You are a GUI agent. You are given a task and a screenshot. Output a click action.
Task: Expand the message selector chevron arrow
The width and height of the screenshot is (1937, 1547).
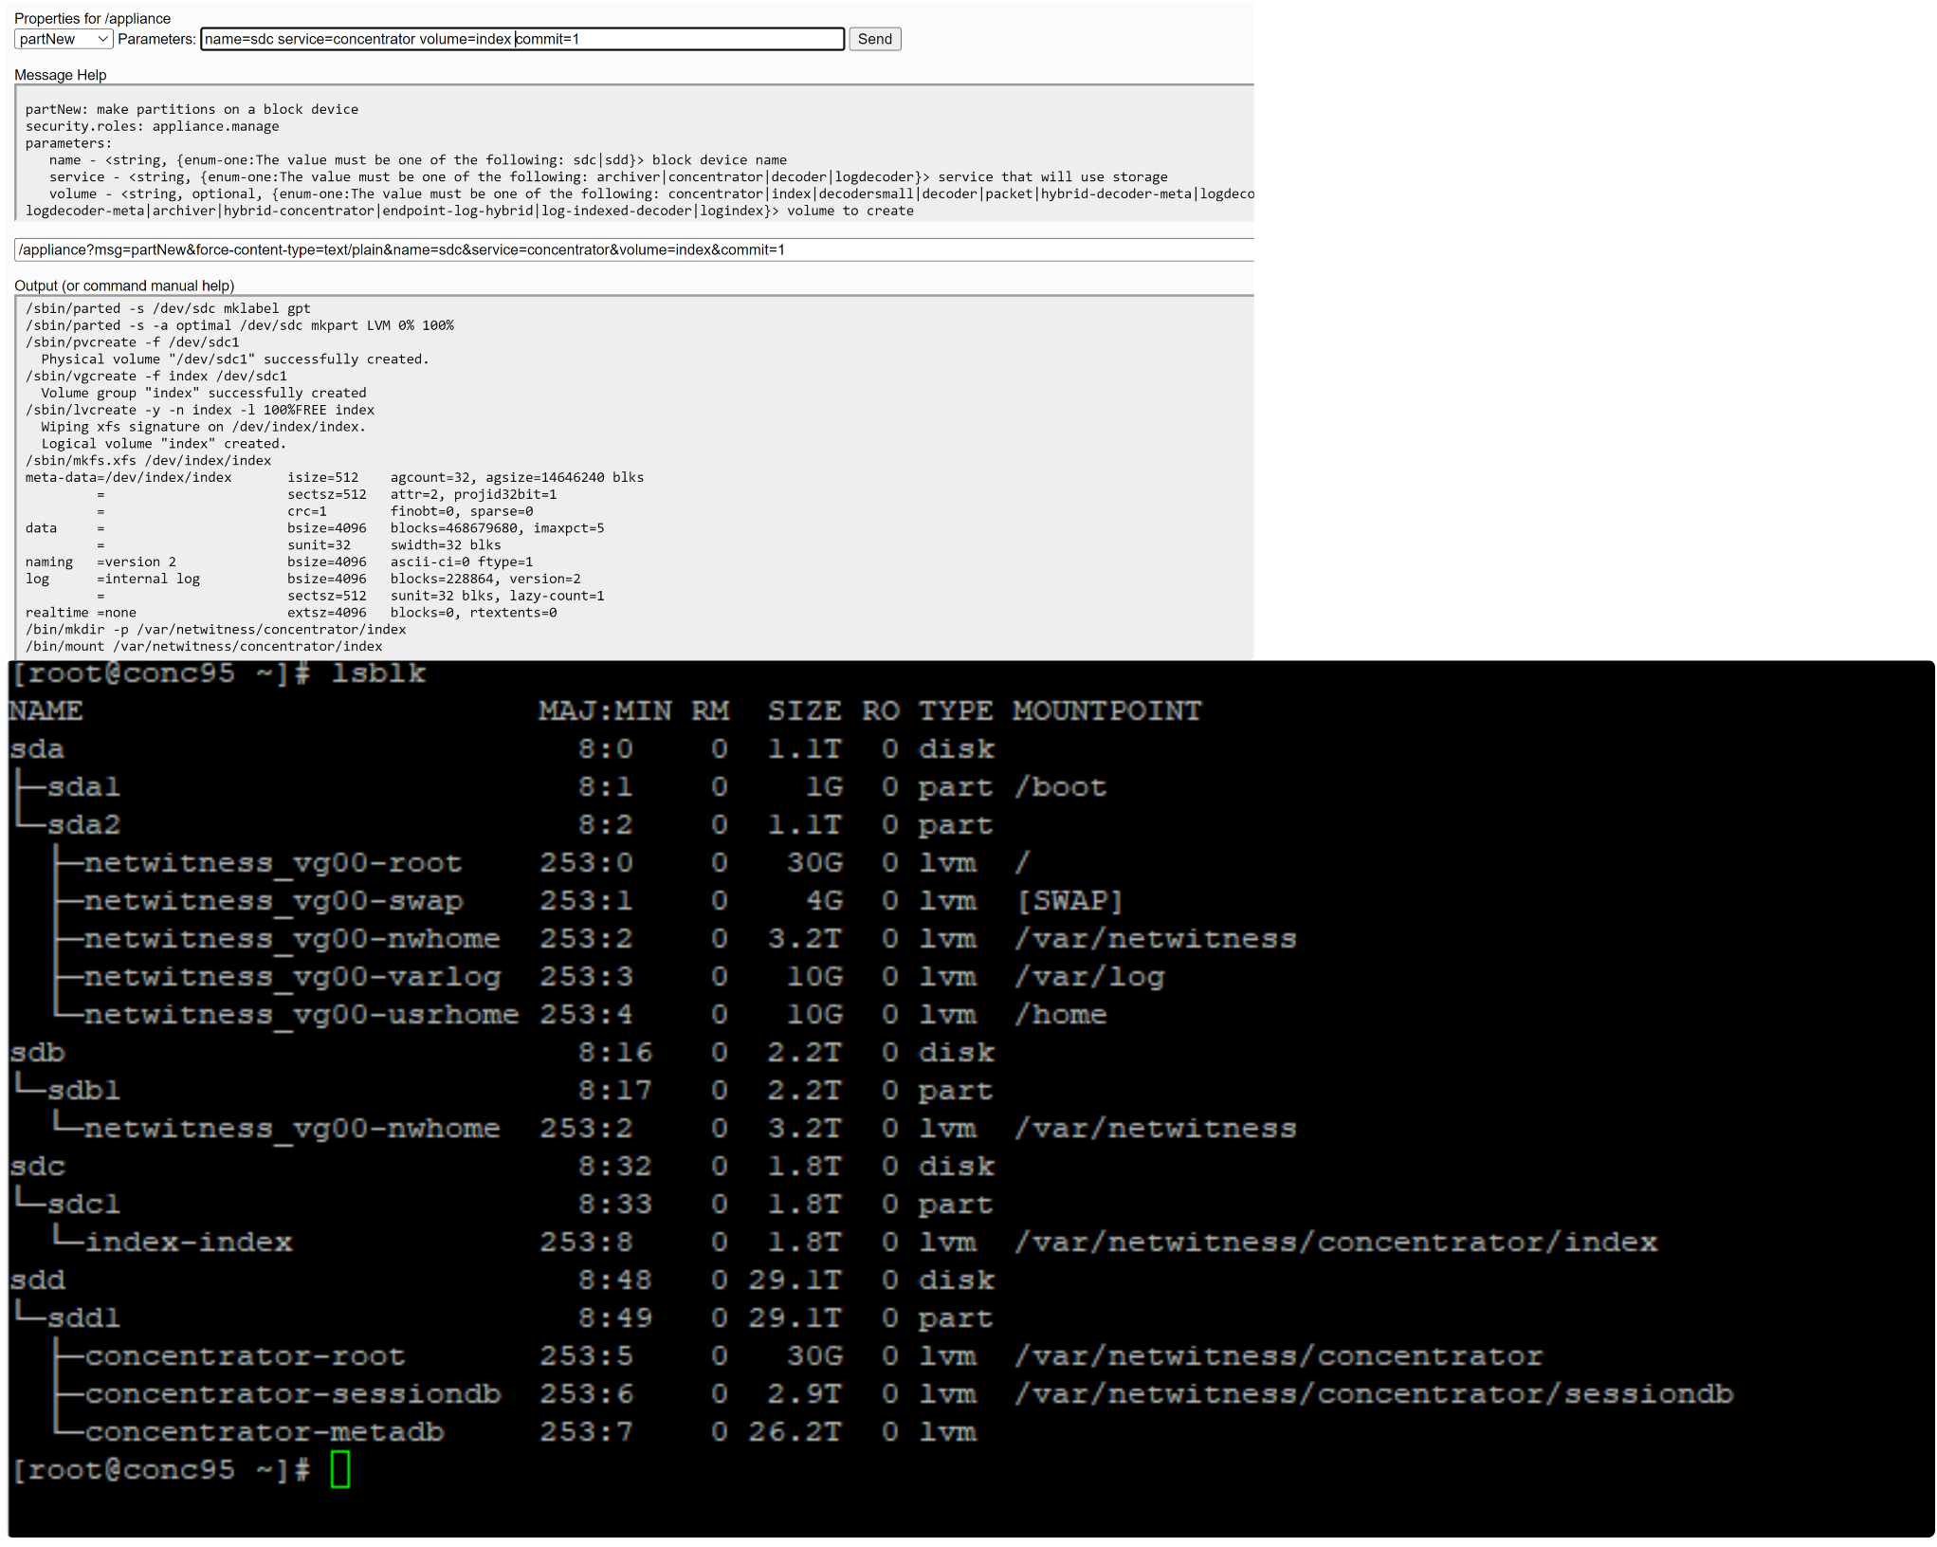104,39
